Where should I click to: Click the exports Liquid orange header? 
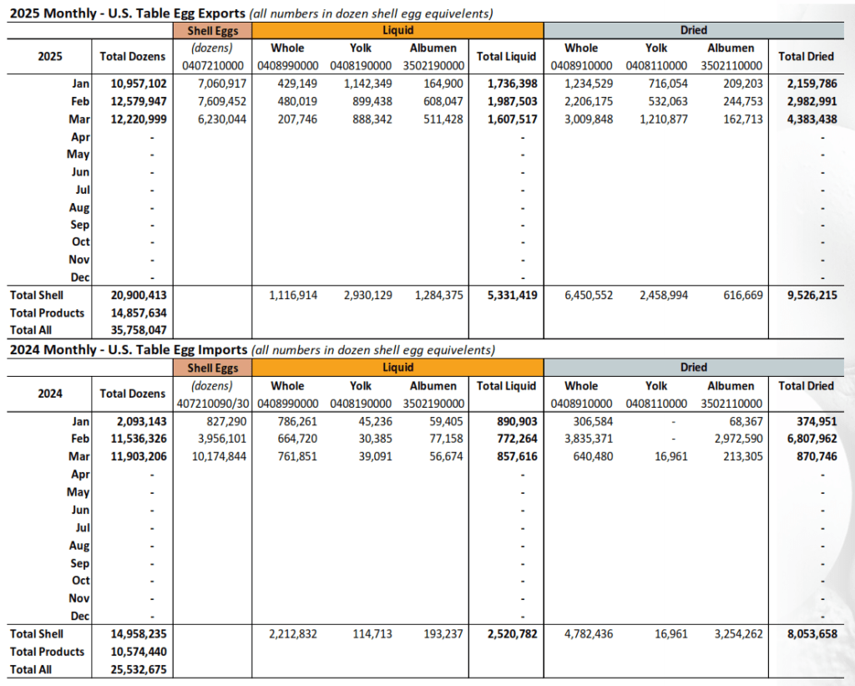pyautogui.click(x=397, y=31)
